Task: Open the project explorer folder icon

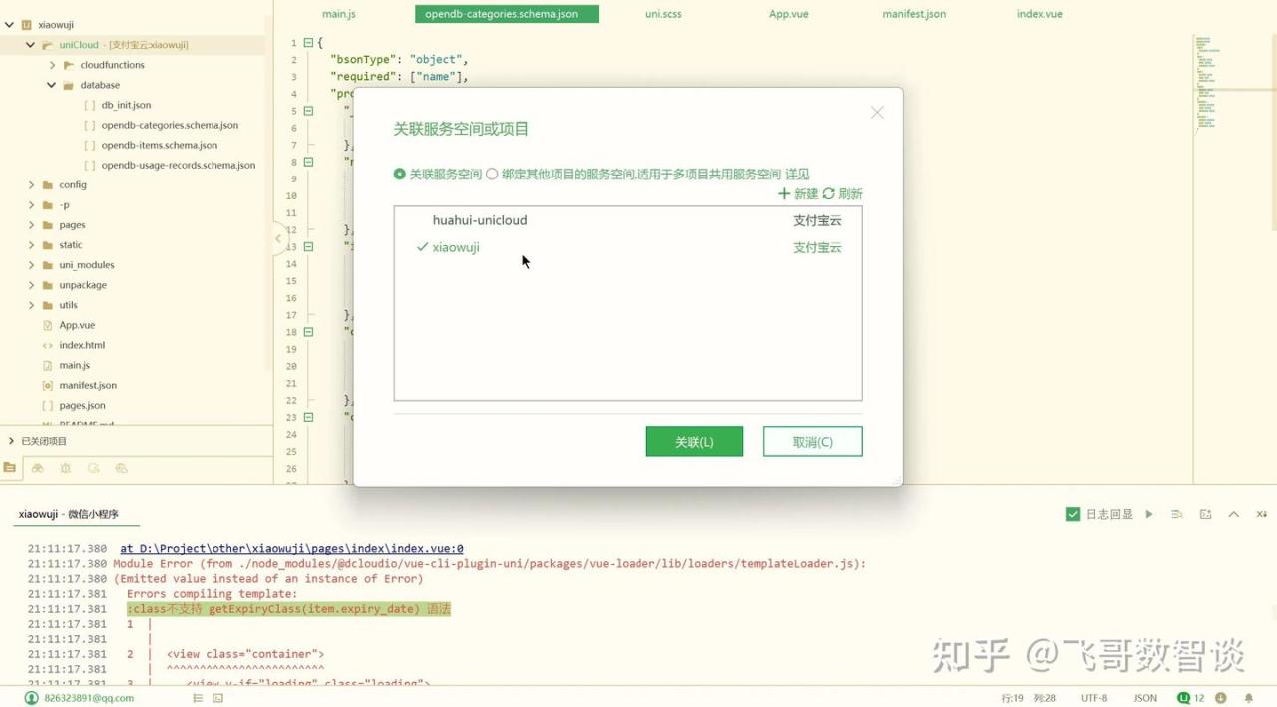Action: click(x=10, y=468)
